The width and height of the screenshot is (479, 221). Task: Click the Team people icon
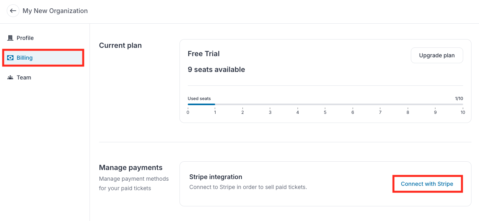click(10, 77)
